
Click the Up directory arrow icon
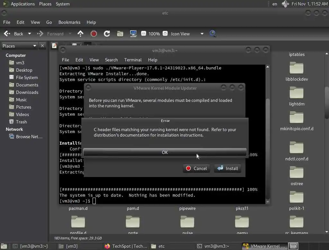[x=80, y=34]
